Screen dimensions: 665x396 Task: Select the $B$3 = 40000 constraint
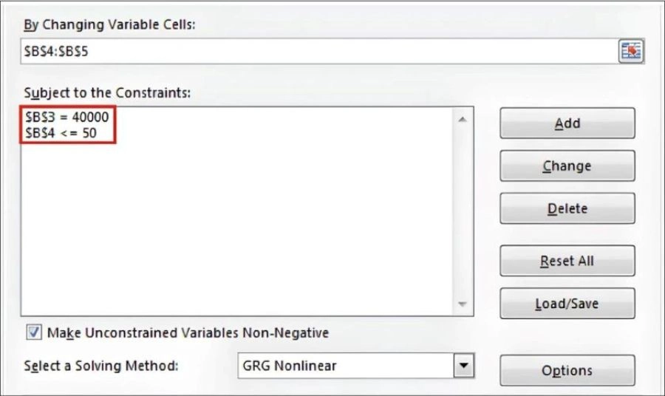point(71,117)
